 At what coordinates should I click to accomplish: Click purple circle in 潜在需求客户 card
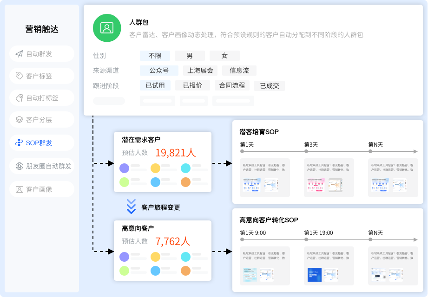[124, 168]
